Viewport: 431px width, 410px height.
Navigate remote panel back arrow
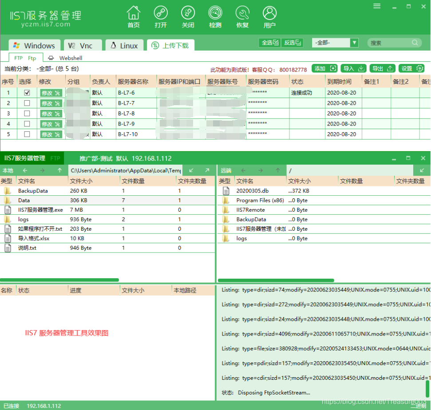(243, 170)
